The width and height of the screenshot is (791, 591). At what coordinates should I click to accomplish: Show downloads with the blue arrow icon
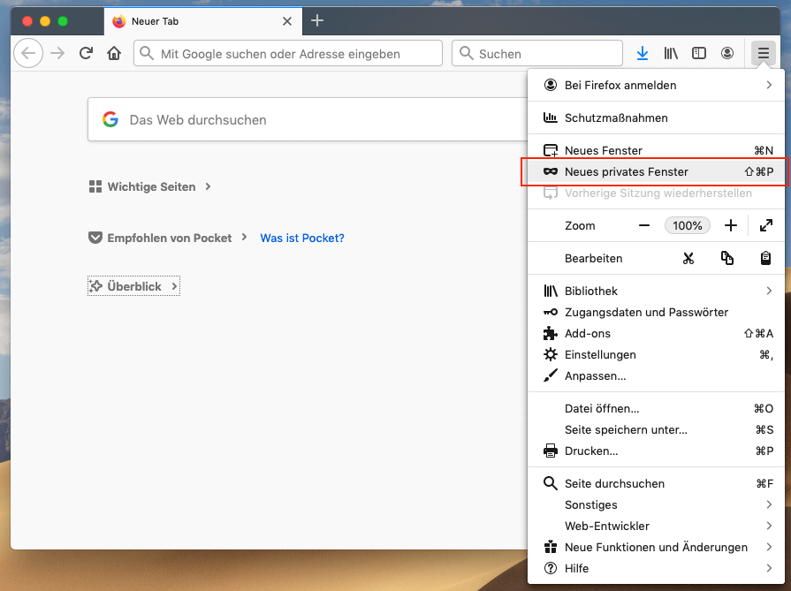[x=643, y=53]
